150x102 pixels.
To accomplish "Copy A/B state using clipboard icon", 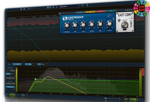I will pos(53,7).
